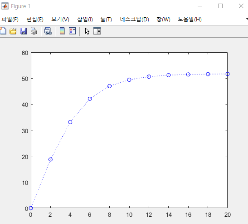Insert a colorbar from the toolbar
The height and width of the screenshot is (224, 248).
point(62,31)
